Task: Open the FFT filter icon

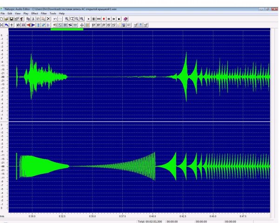Action: [129, 25]
